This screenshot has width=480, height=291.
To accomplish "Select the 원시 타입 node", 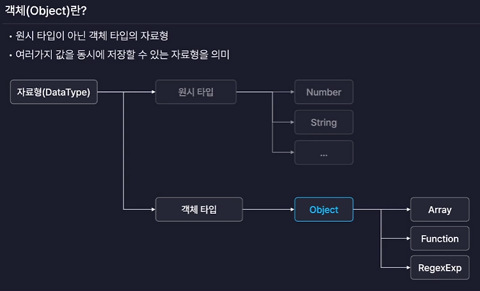I will pyautogui.click(x=196, y=92).
